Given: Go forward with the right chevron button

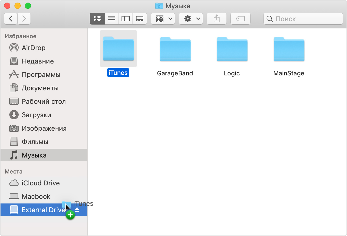Looking at the screenshot, I should point(24,19).
